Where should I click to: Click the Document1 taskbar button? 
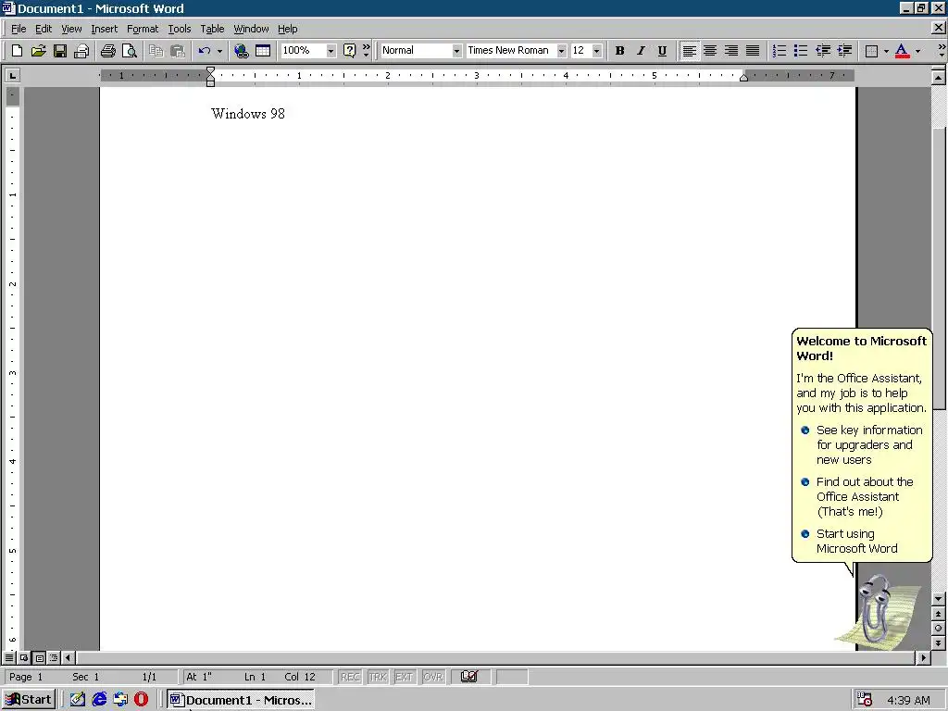(x=242, y=700)
